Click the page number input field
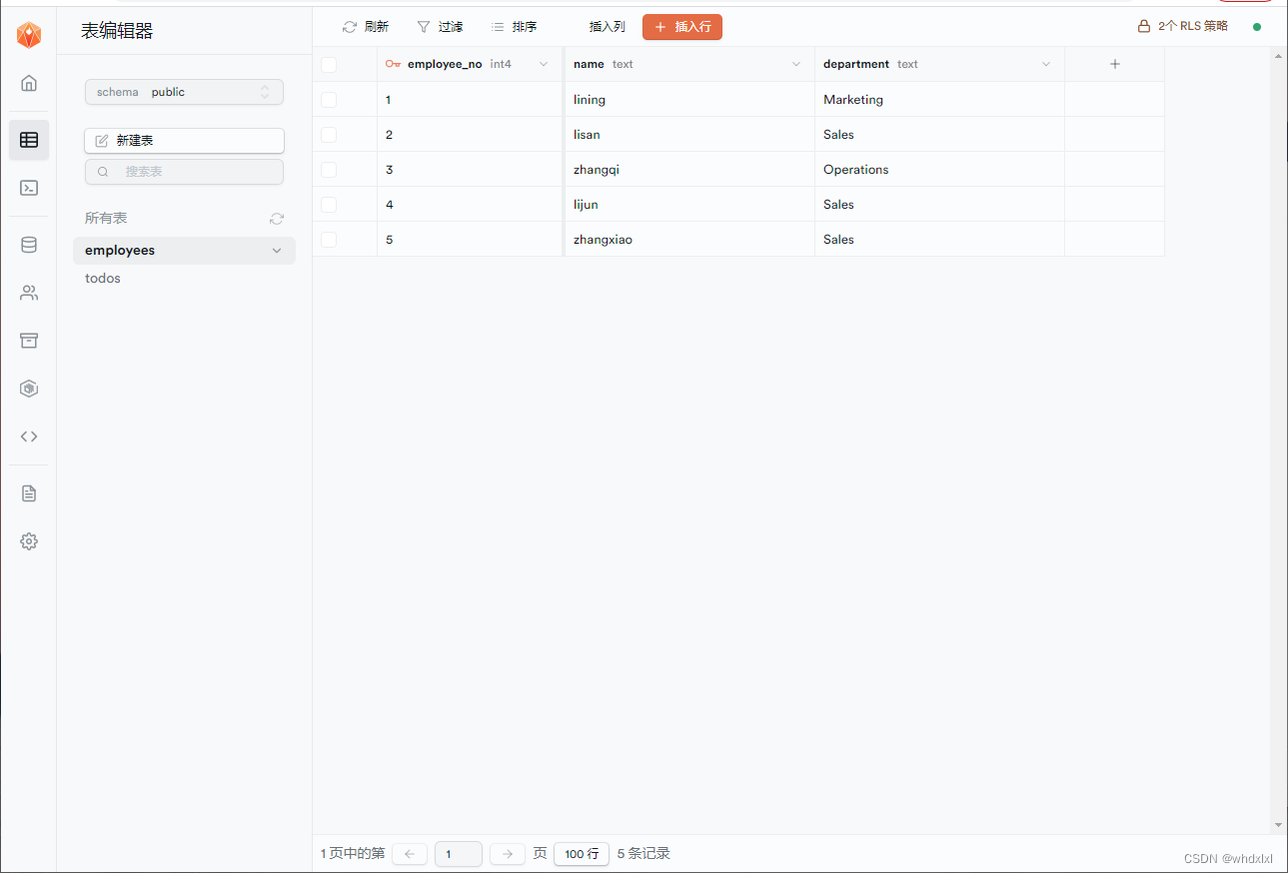 click(x=458, y=853)
